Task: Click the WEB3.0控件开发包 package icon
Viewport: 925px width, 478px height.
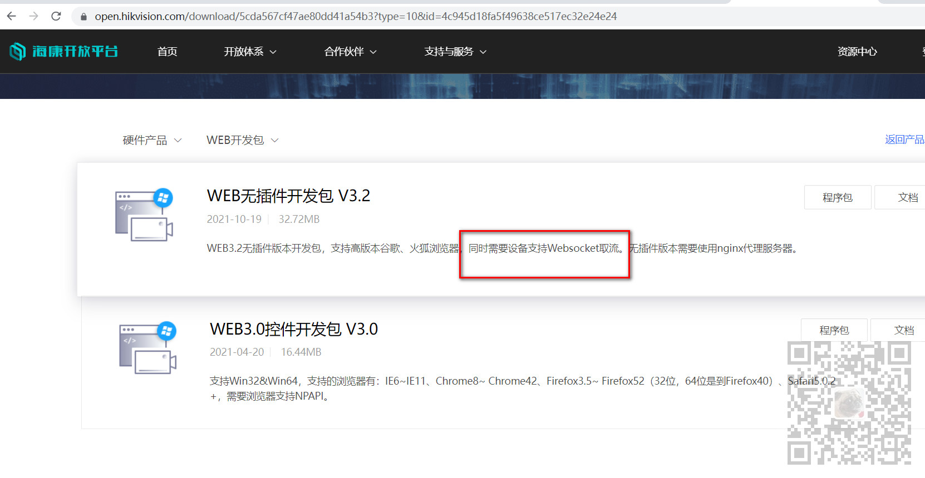Action: pyautogui.click(x=148, y=347)
